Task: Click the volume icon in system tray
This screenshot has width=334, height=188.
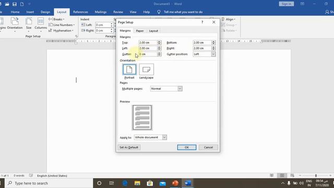Action: pos(301,183)
